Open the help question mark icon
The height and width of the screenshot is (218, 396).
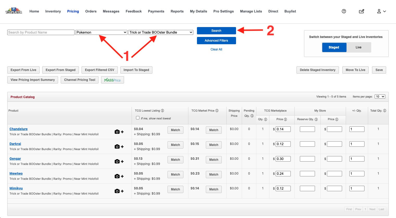point(344,11)
